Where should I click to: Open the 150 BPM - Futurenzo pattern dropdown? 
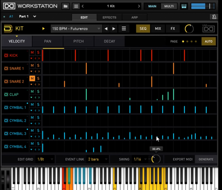pyautogui.click(x=76, y=29)
